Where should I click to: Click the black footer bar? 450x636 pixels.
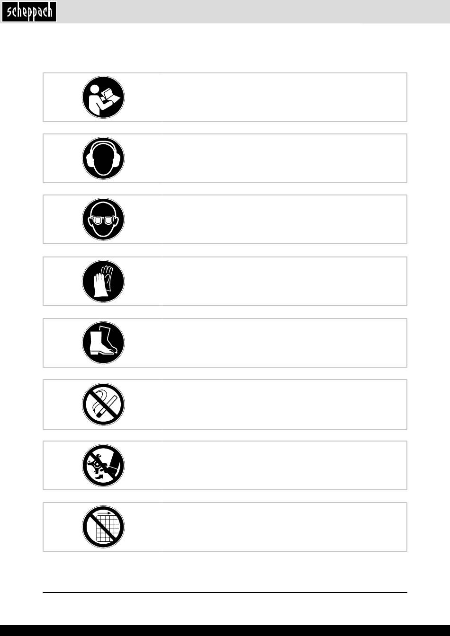225,630
